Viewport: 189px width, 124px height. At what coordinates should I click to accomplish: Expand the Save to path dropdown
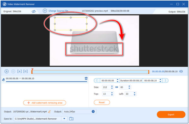click(64, 119)
